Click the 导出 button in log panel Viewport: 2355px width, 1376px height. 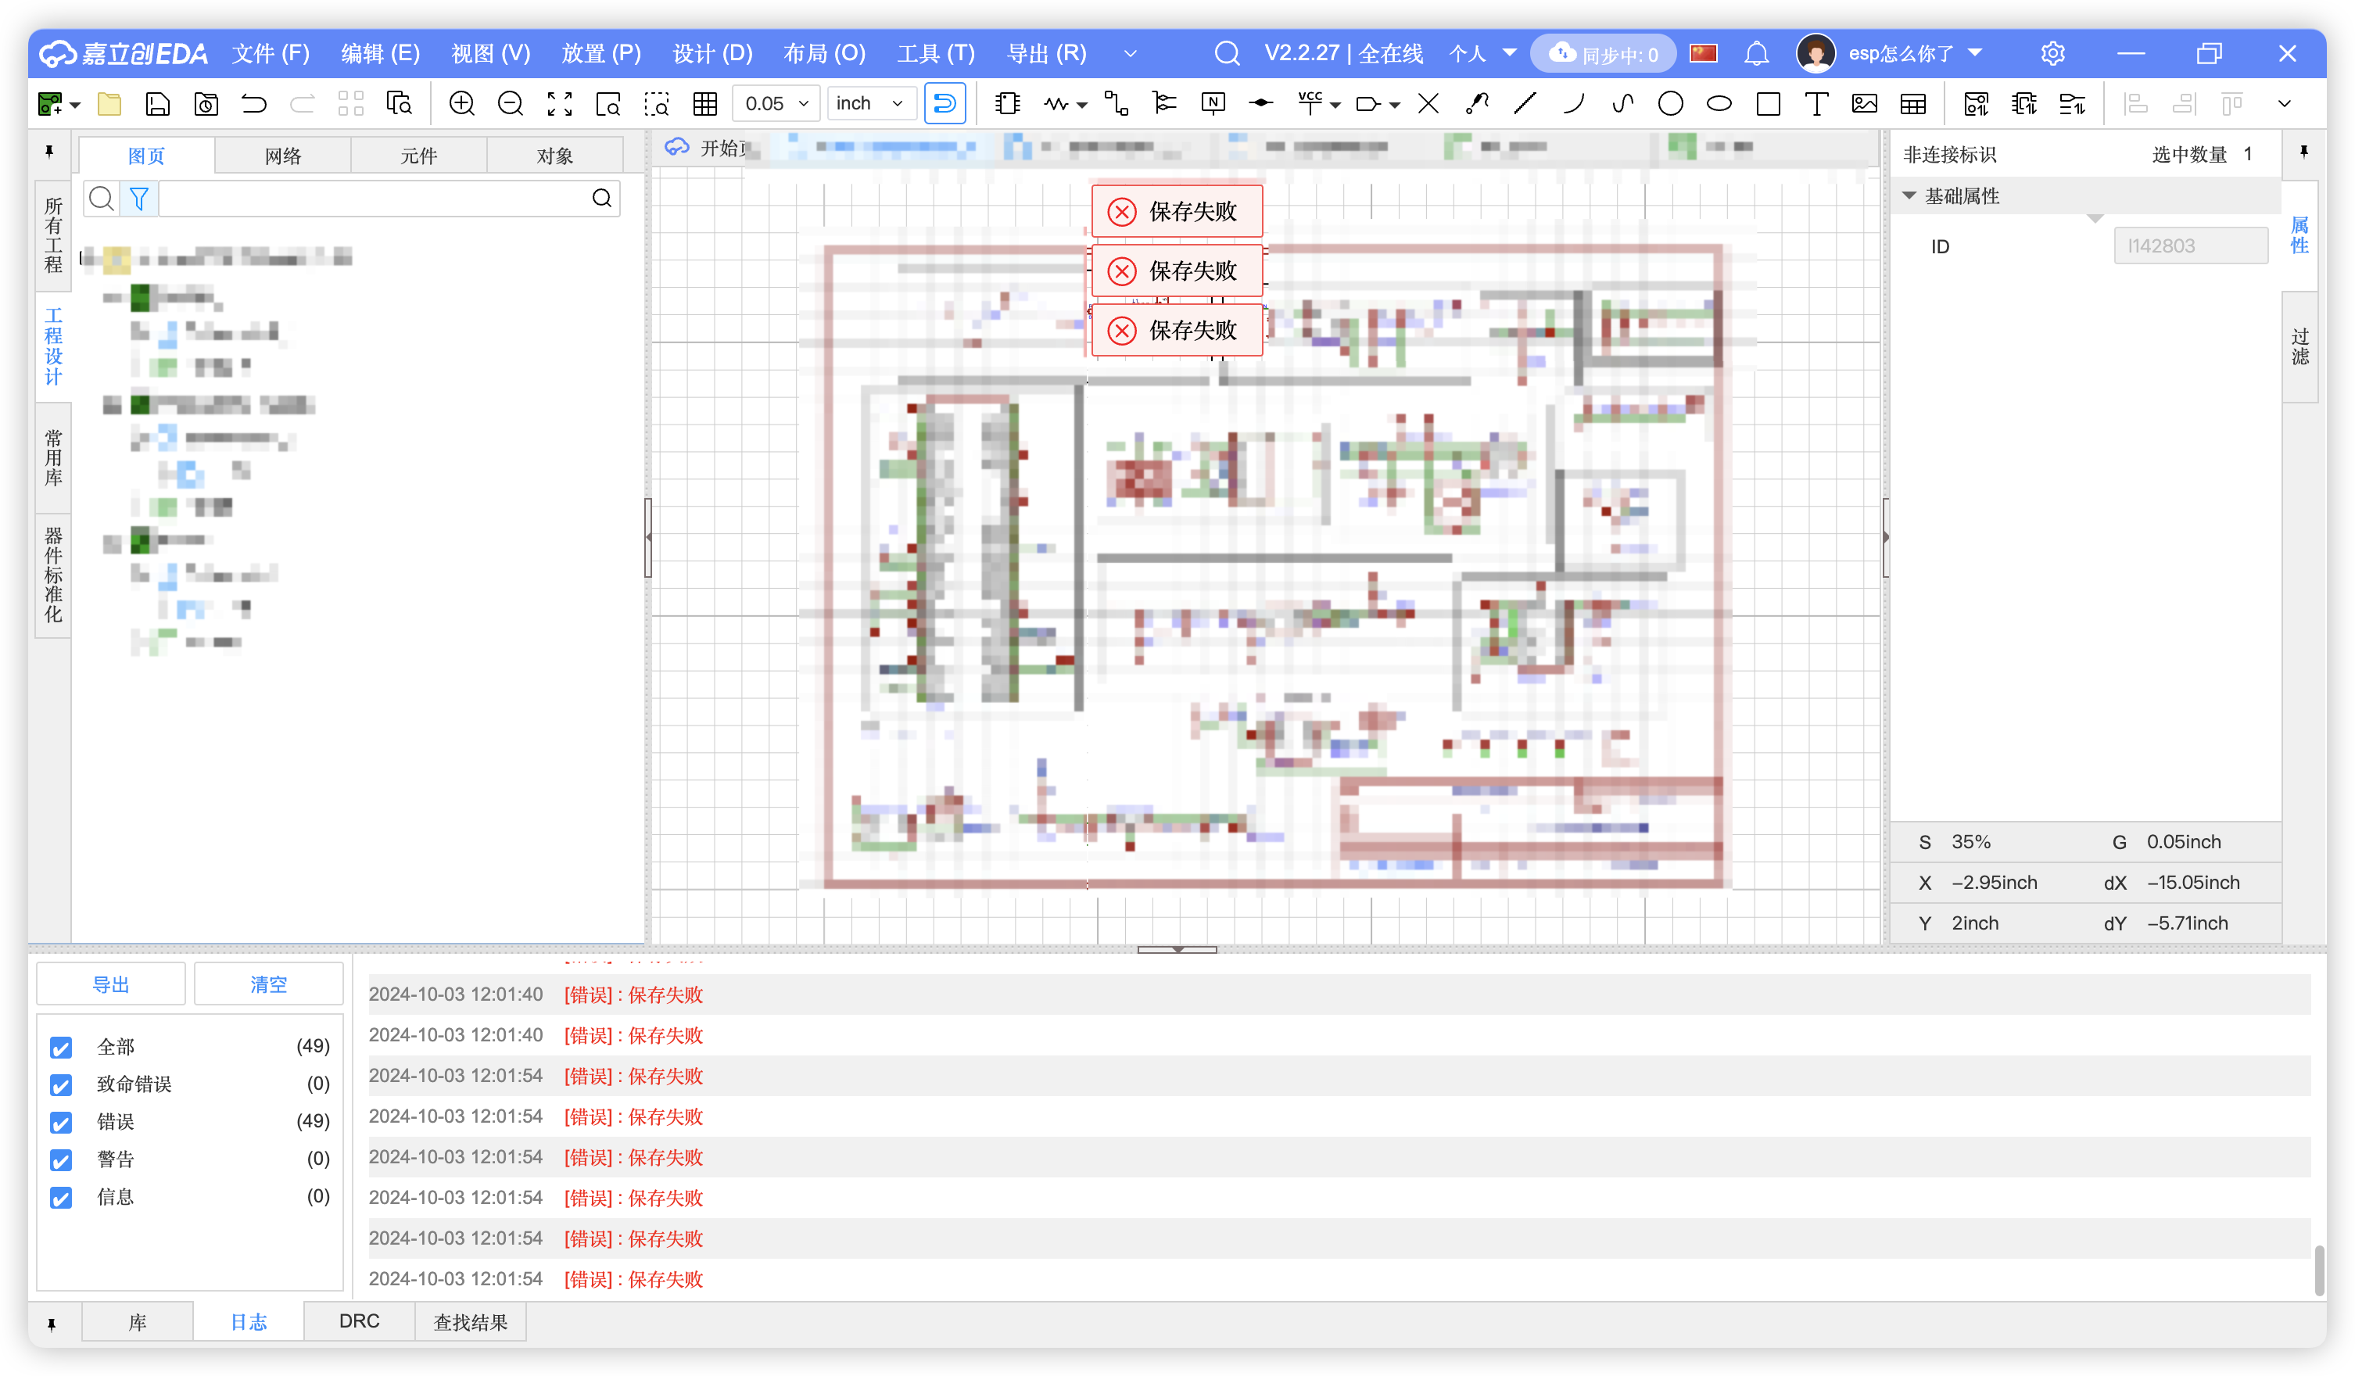pyautogui.click(x=110, y=984)
